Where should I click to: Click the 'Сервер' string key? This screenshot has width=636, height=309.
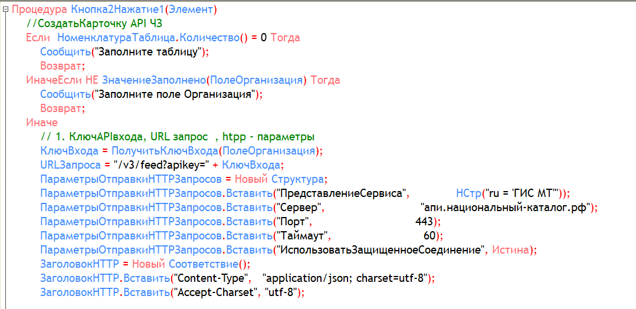coord(299,208)
